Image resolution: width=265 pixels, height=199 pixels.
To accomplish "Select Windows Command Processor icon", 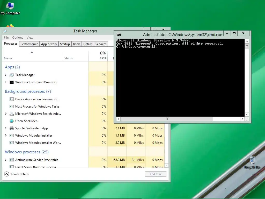I will click(11, 82).
